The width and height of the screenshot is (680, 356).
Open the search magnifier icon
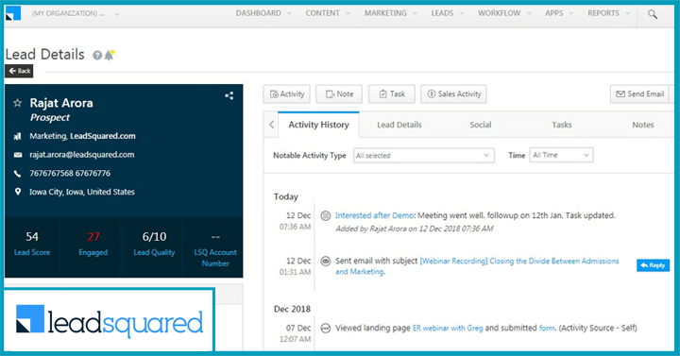coord(653,14)
